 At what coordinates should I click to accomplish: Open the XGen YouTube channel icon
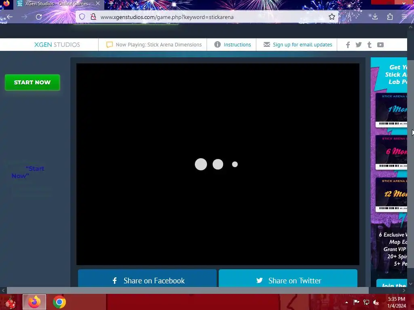(x=380, y=44)
